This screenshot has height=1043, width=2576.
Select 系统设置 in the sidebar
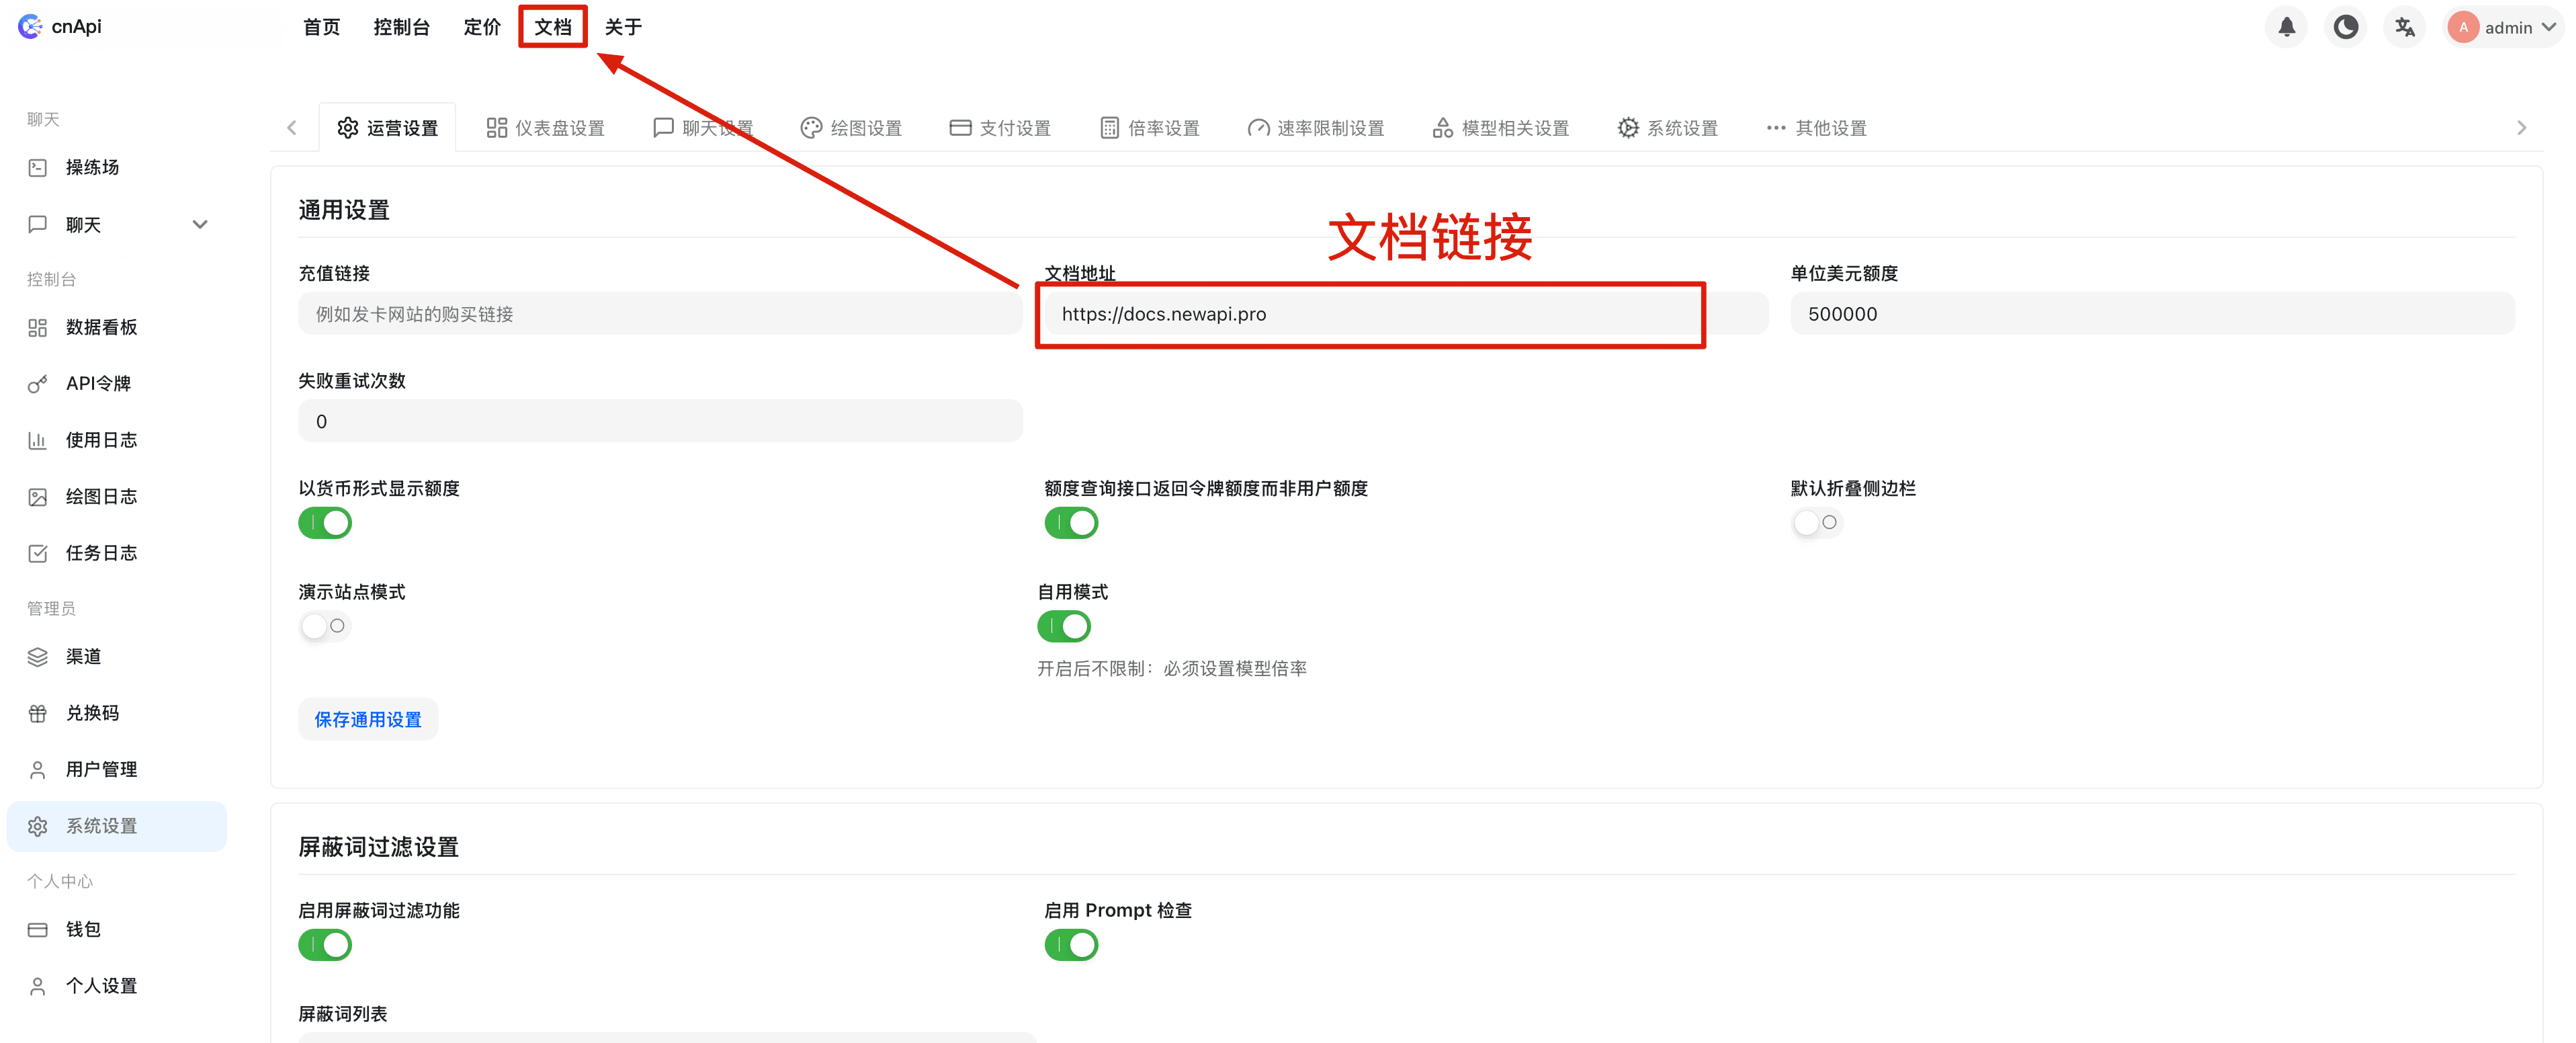coord(117,826)
